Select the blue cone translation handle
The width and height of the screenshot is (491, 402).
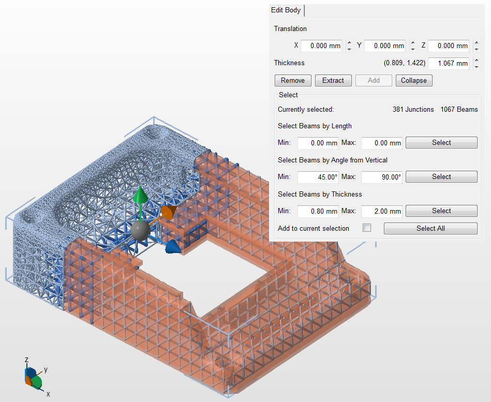pos(173,247)
